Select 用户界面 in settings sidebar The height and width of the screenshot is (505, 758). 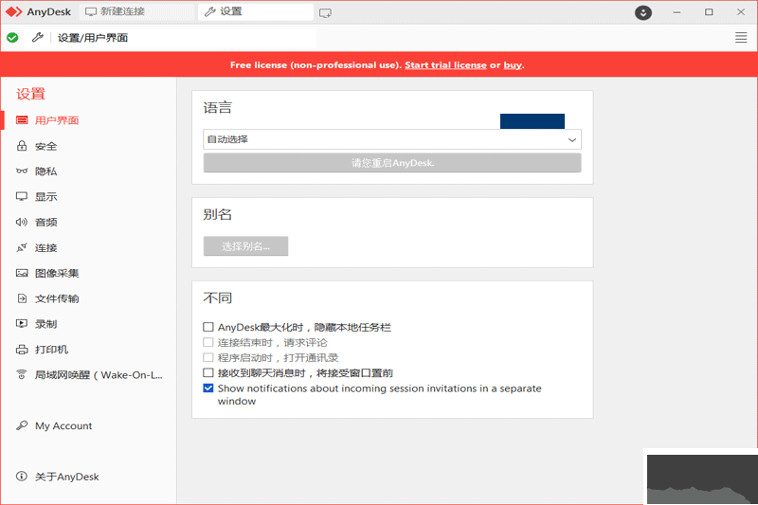57,120
